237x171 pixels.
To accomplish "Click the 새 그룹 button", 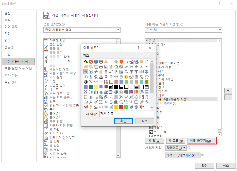I will point(176,141).
